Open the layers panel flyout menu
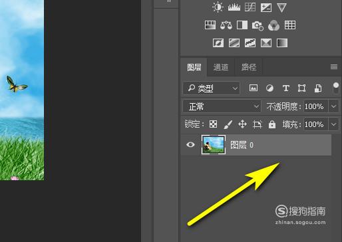Image resolution: width=342 pixels, height=242 pixels. 334,66
